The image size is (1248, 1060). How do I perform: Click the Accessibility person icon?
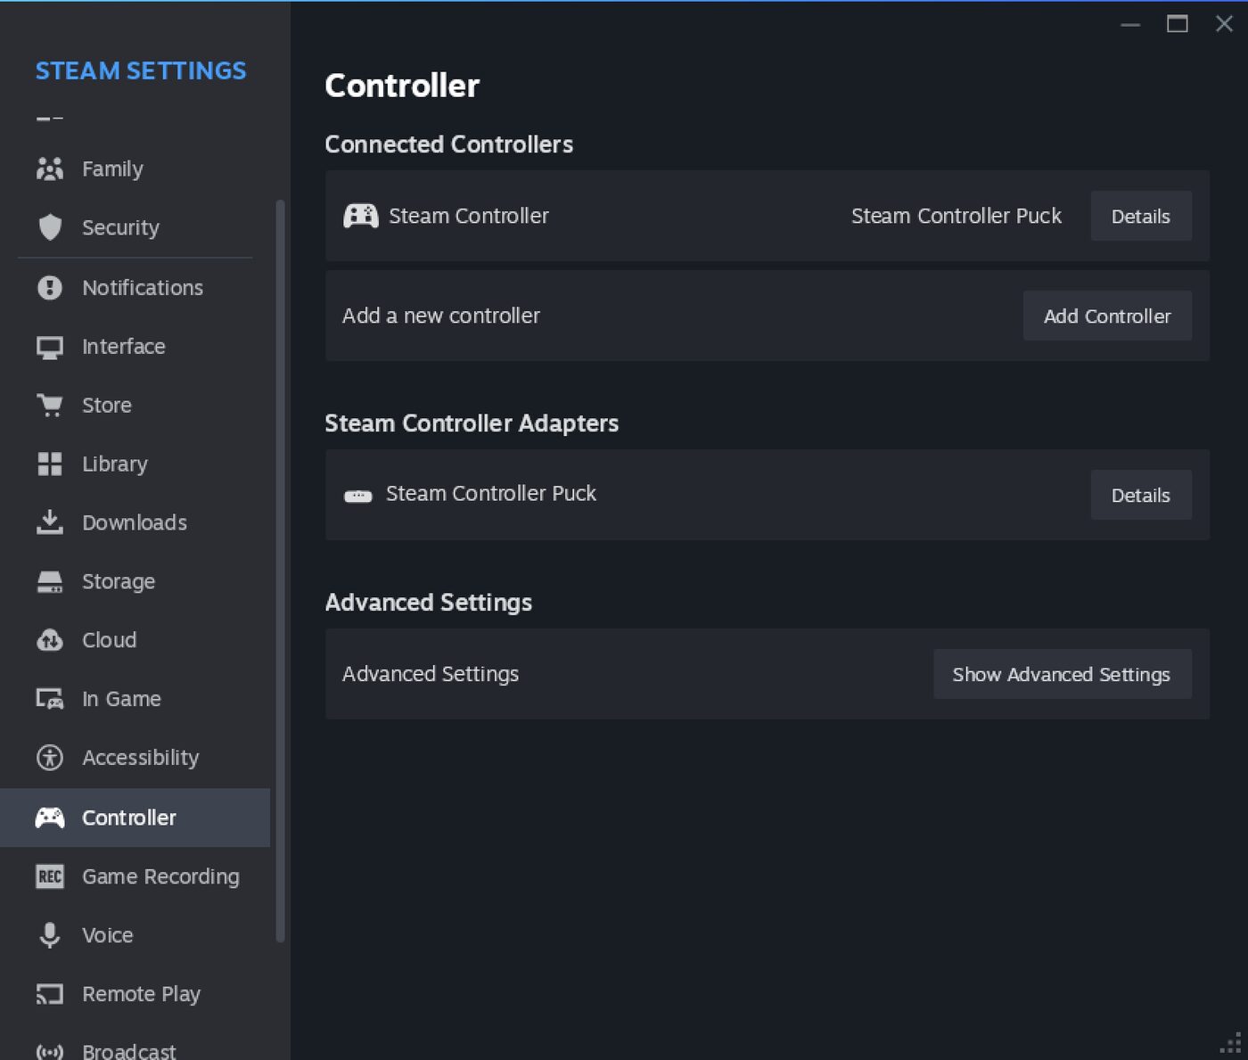click(50, 758)
